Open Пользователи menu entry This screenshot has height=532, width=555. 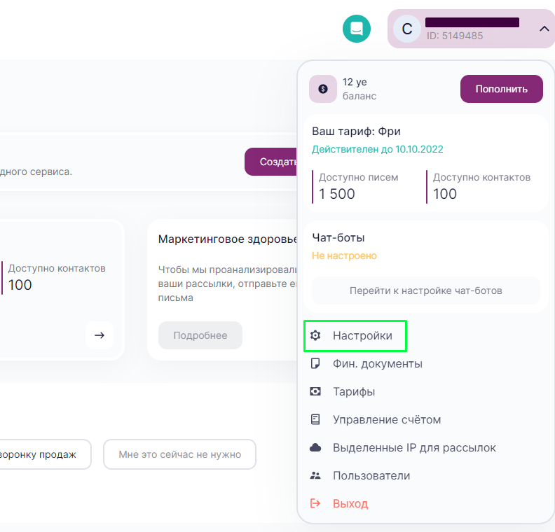pos(371,476)
